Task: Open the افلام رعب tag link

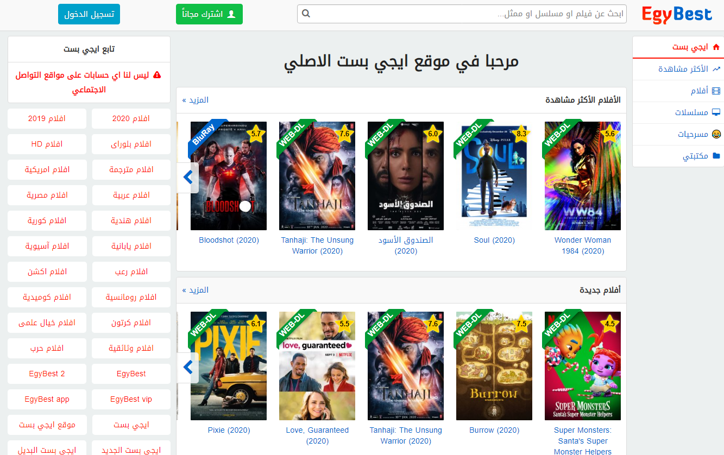Action: click(131, 271)
